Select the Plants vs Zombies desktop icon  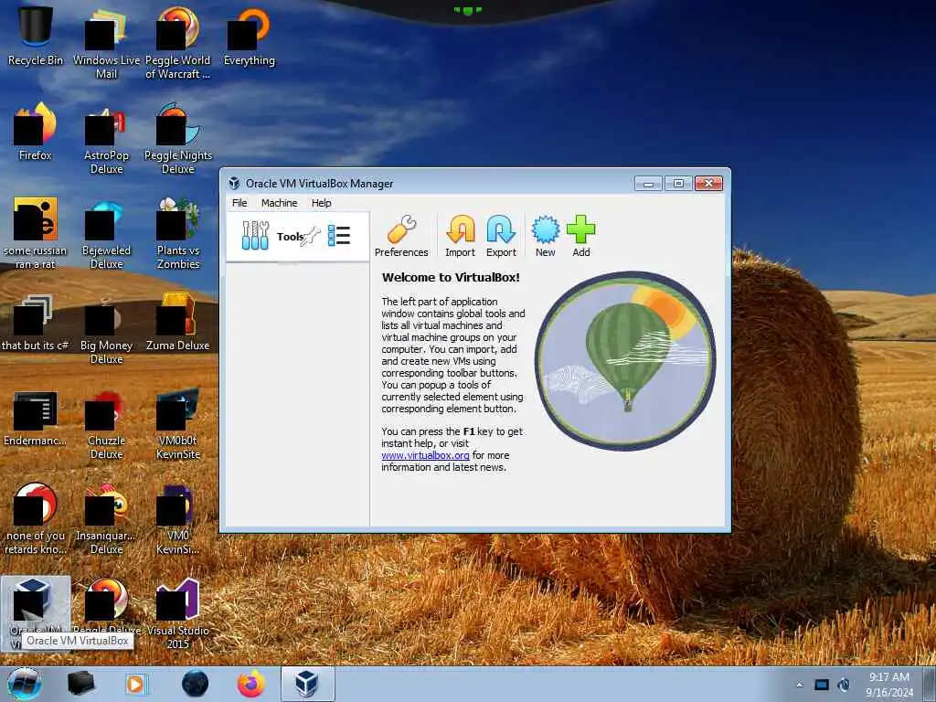tap(177, 233)
